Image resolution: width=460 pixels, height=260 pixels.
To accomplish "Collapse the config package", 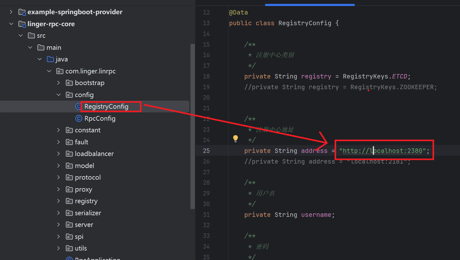I will point(58,95).
